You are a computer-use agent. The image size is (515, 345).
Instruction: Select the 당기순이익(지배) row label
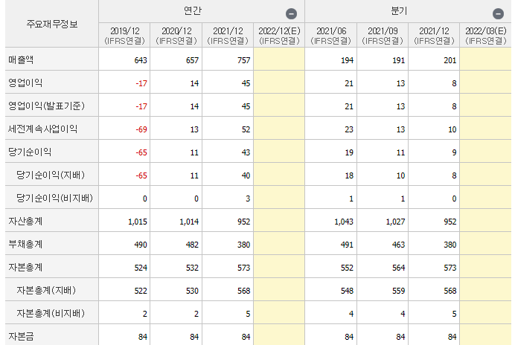tap(51, 175)
